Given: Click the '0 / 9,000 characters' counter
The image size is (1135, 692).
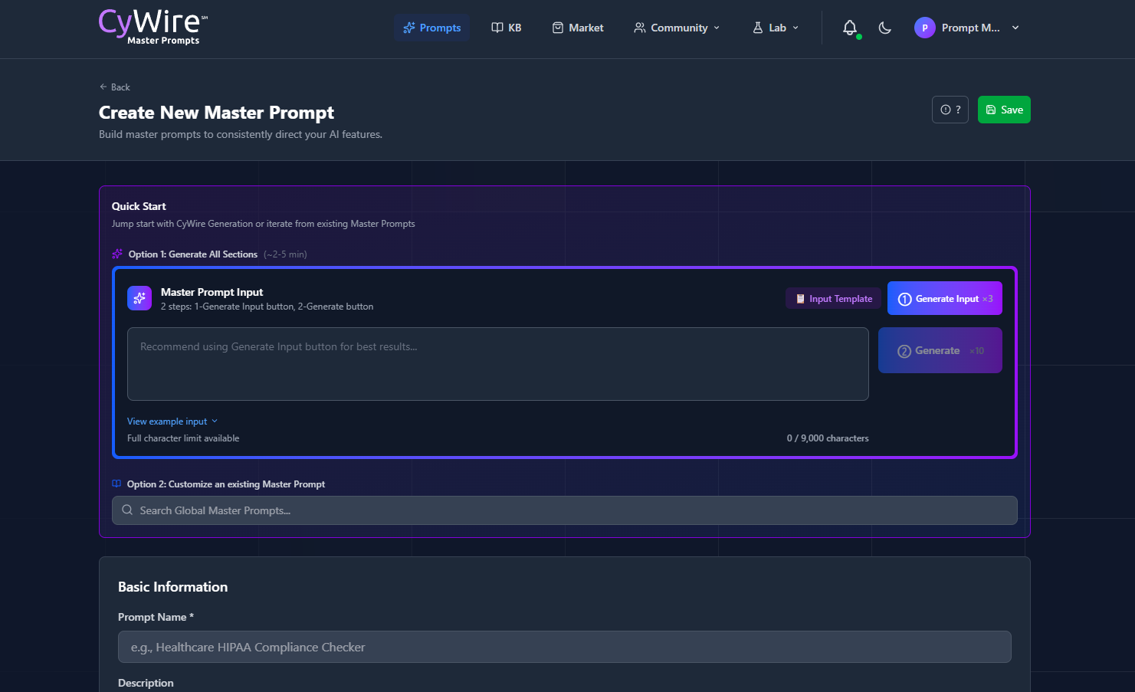Looking at the screenshot, I should pyautogui.click(x=828, y=438).
